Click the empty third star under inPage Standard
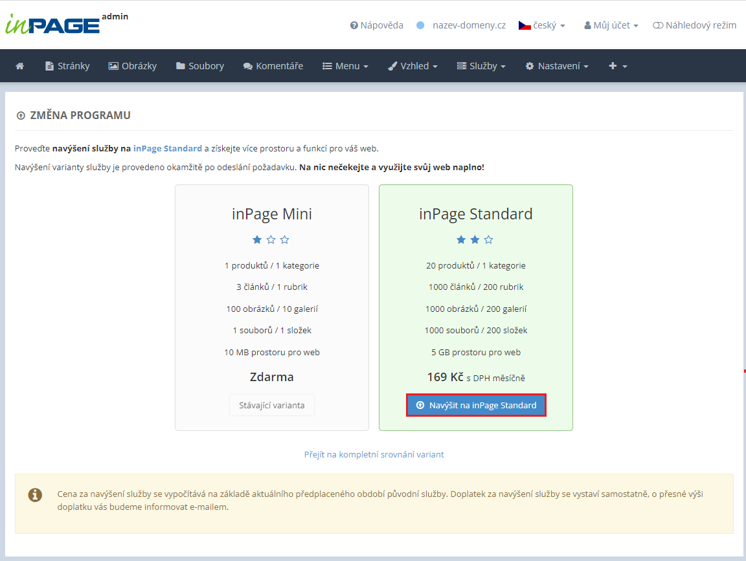This screenshot has width=746, height=561. pyautogui.click(x=489, y=240)
